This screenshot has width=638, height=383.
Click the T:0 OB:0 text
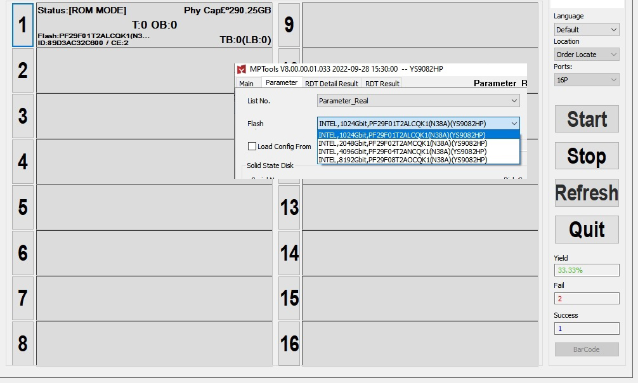pos(155,25)
